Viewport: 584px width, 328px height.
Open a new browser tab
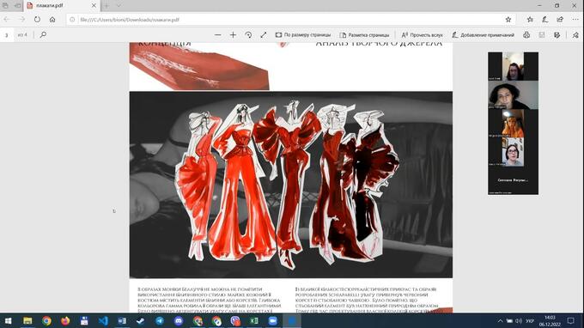(x=106, y=6)
